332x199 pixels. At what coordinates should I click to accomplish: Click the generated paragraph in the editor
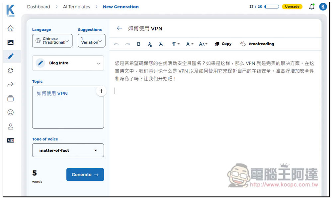click(x=214, y=71)
